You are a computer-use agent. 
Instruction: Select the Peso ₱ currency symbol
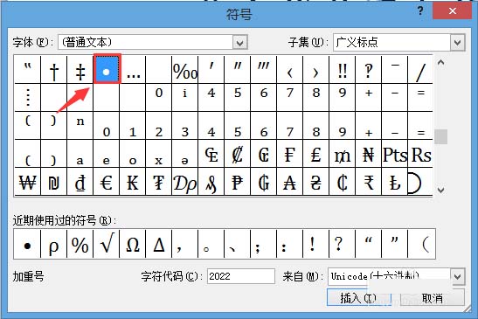pyautogui.click(x=238, y=182)
